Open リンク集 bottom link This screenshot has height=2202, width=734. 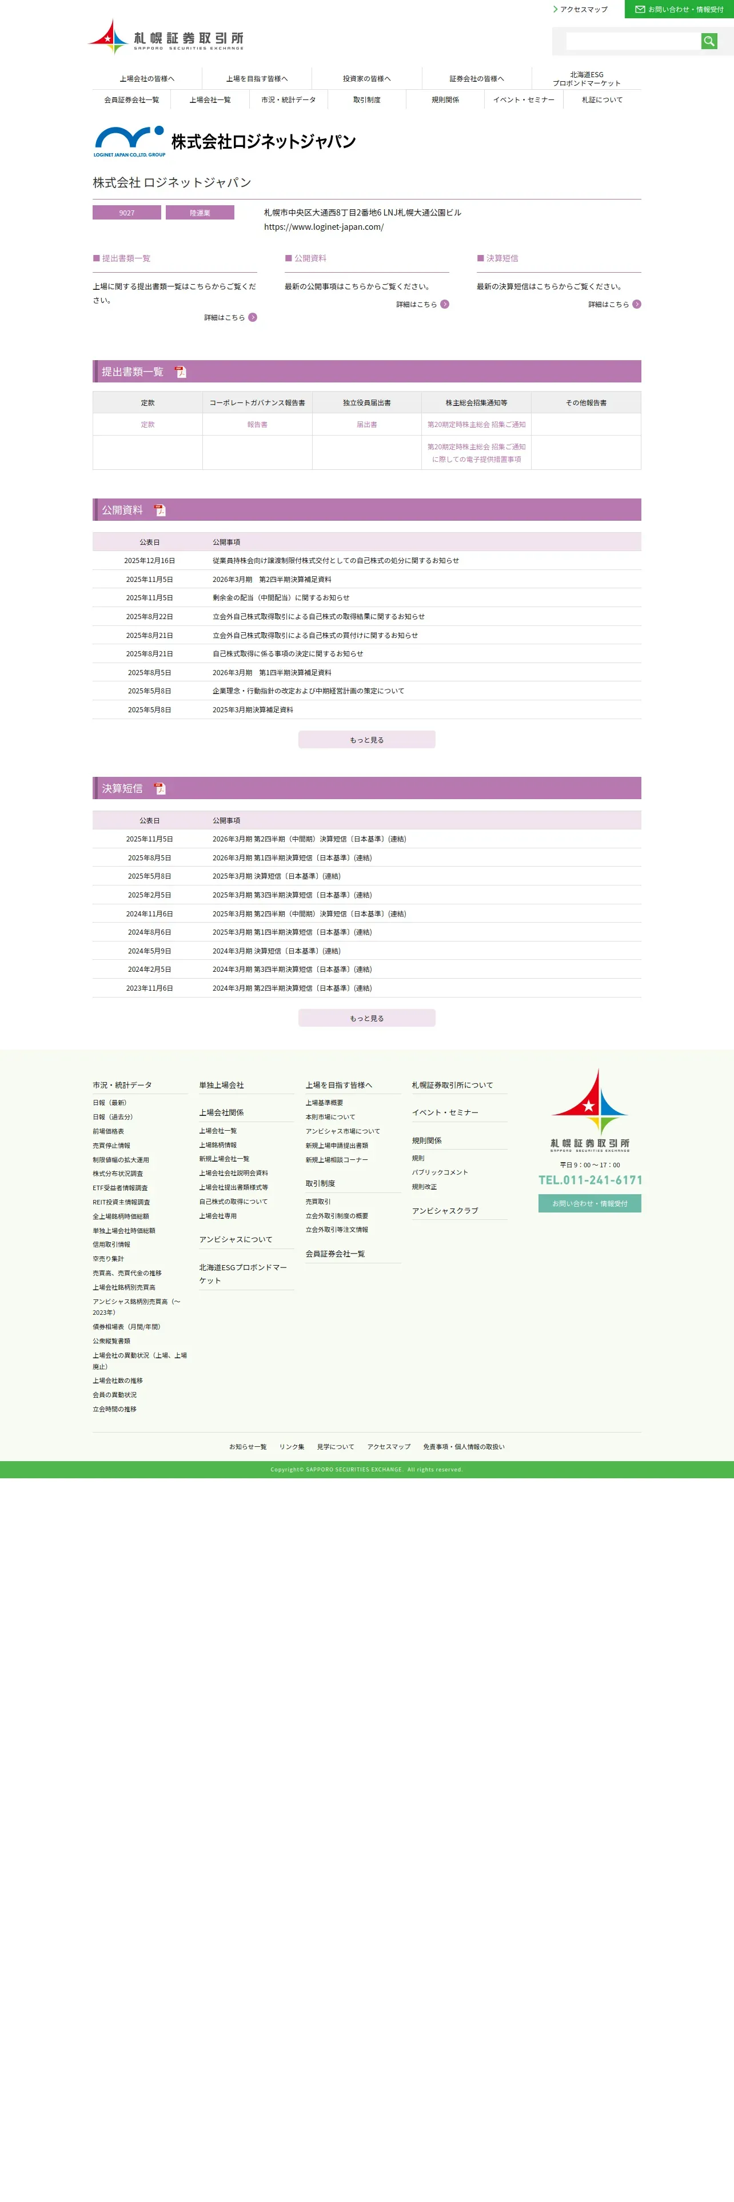[x=292, y=1448]
